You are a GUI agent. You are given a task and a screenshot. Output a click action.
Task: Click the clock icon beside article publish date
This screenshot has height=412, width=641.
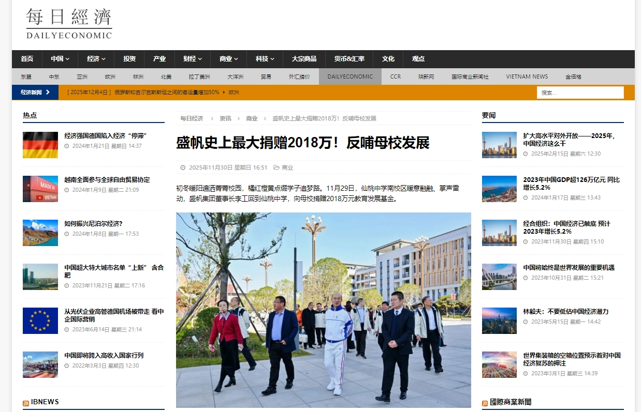(183, 167)
